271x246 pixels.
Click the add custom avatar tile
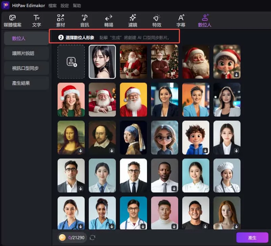71,61
